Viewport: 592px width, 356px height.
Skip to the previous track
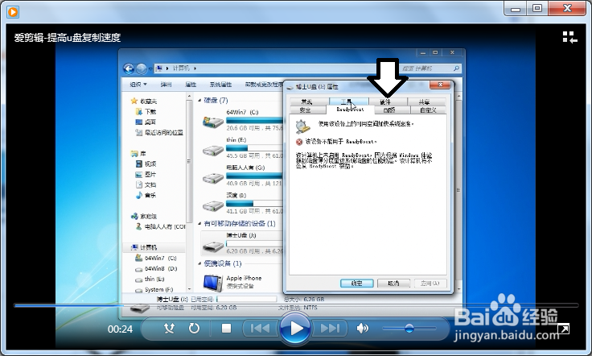coord(260,329)
